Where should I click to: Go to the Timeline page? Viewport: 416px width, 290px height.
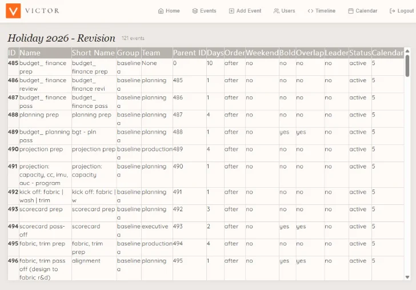click(322, 11)
